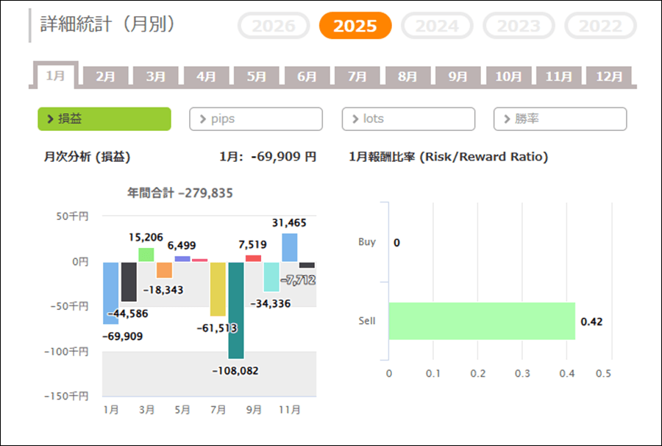The height and width of the screenshot is (446, 662).
Task: Click the blue November bar showing 31,465
Action: [290, 247]
